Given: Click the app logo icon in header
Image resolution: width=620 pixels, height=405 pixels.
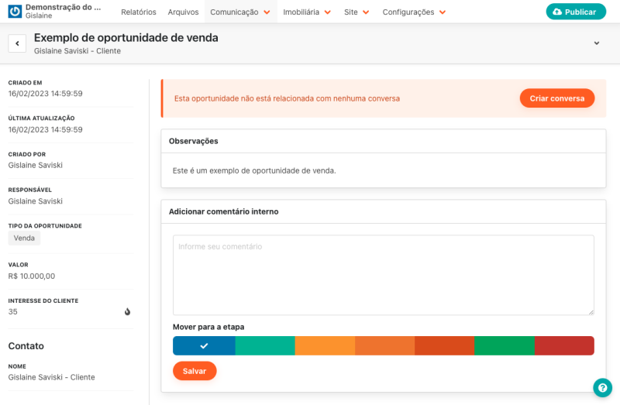Looking at the screenshot, I should click(15, 12).
